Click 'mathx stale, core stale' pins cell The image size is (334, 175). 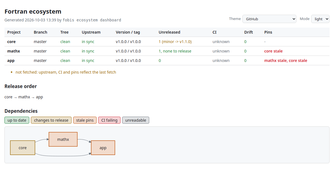click(x=286, y=61)
